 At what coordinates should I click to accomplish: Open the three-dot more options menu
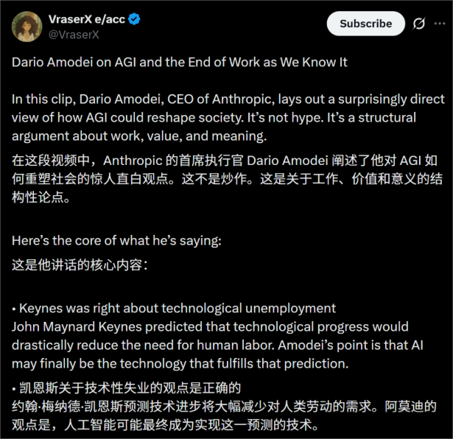440,24
